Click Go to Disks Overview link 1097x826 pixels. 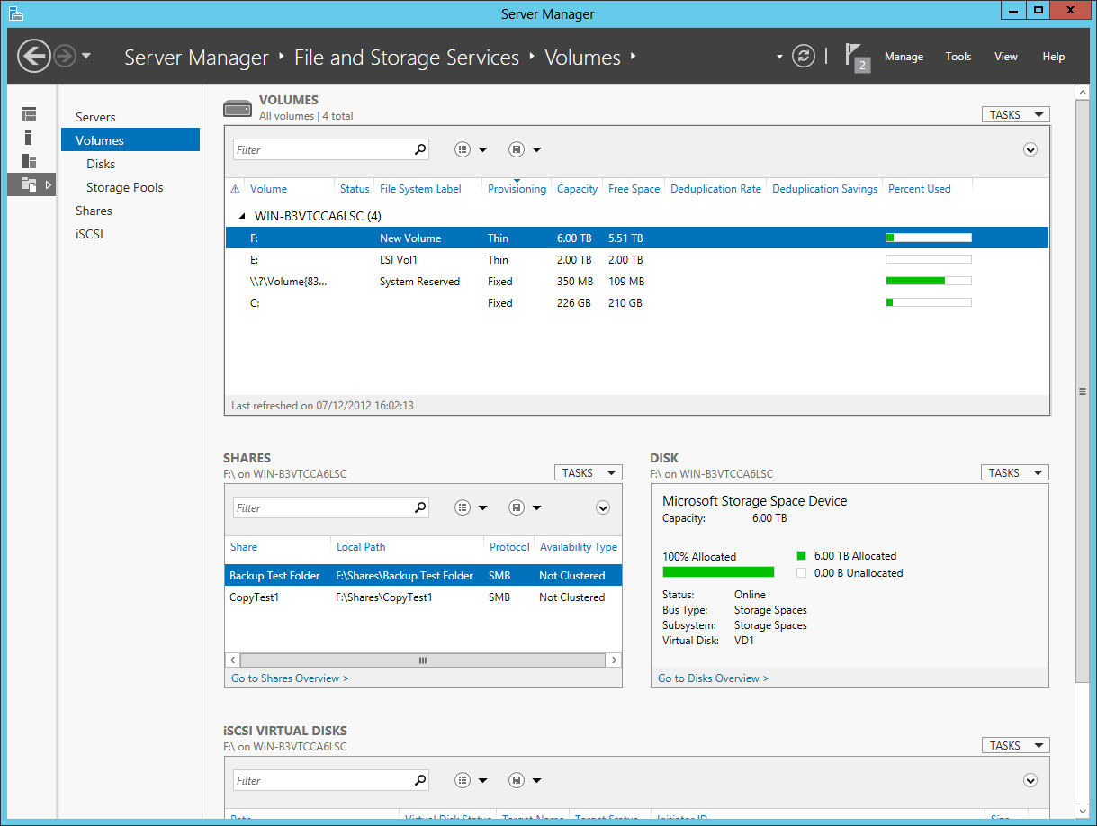[x=713, y=678]
